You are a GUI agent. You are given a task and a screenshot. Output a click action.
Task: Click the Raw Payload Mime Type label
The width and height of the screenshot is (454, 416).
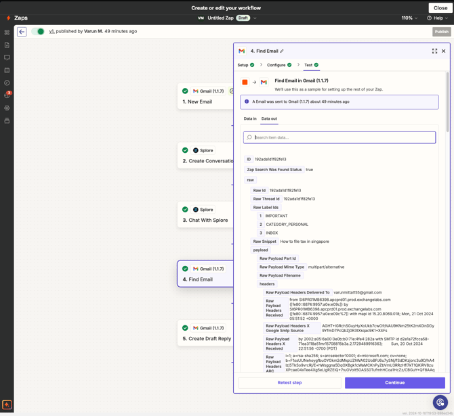tap(282, 267)
